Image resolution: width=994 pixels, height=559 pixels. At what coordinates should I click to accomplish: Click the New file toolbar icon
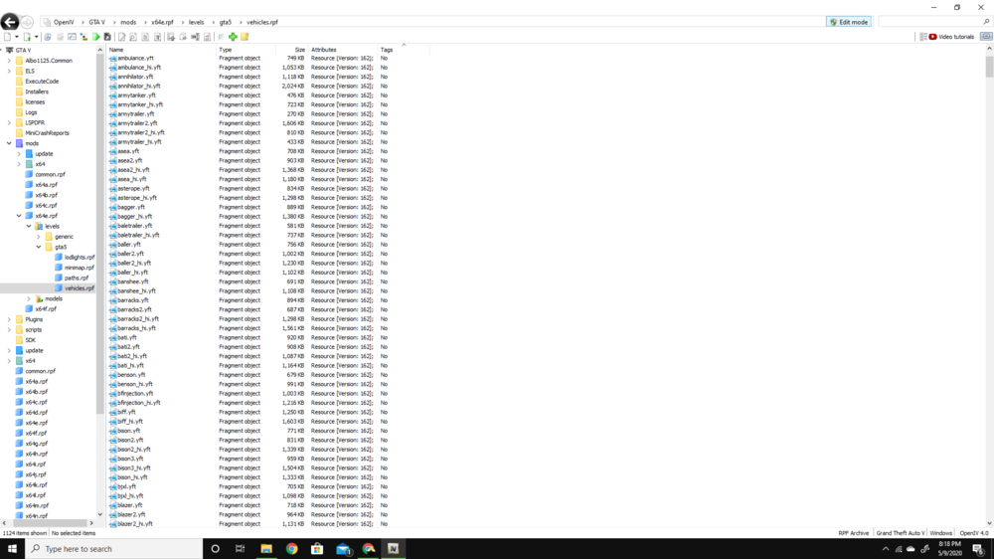point(7,37)
